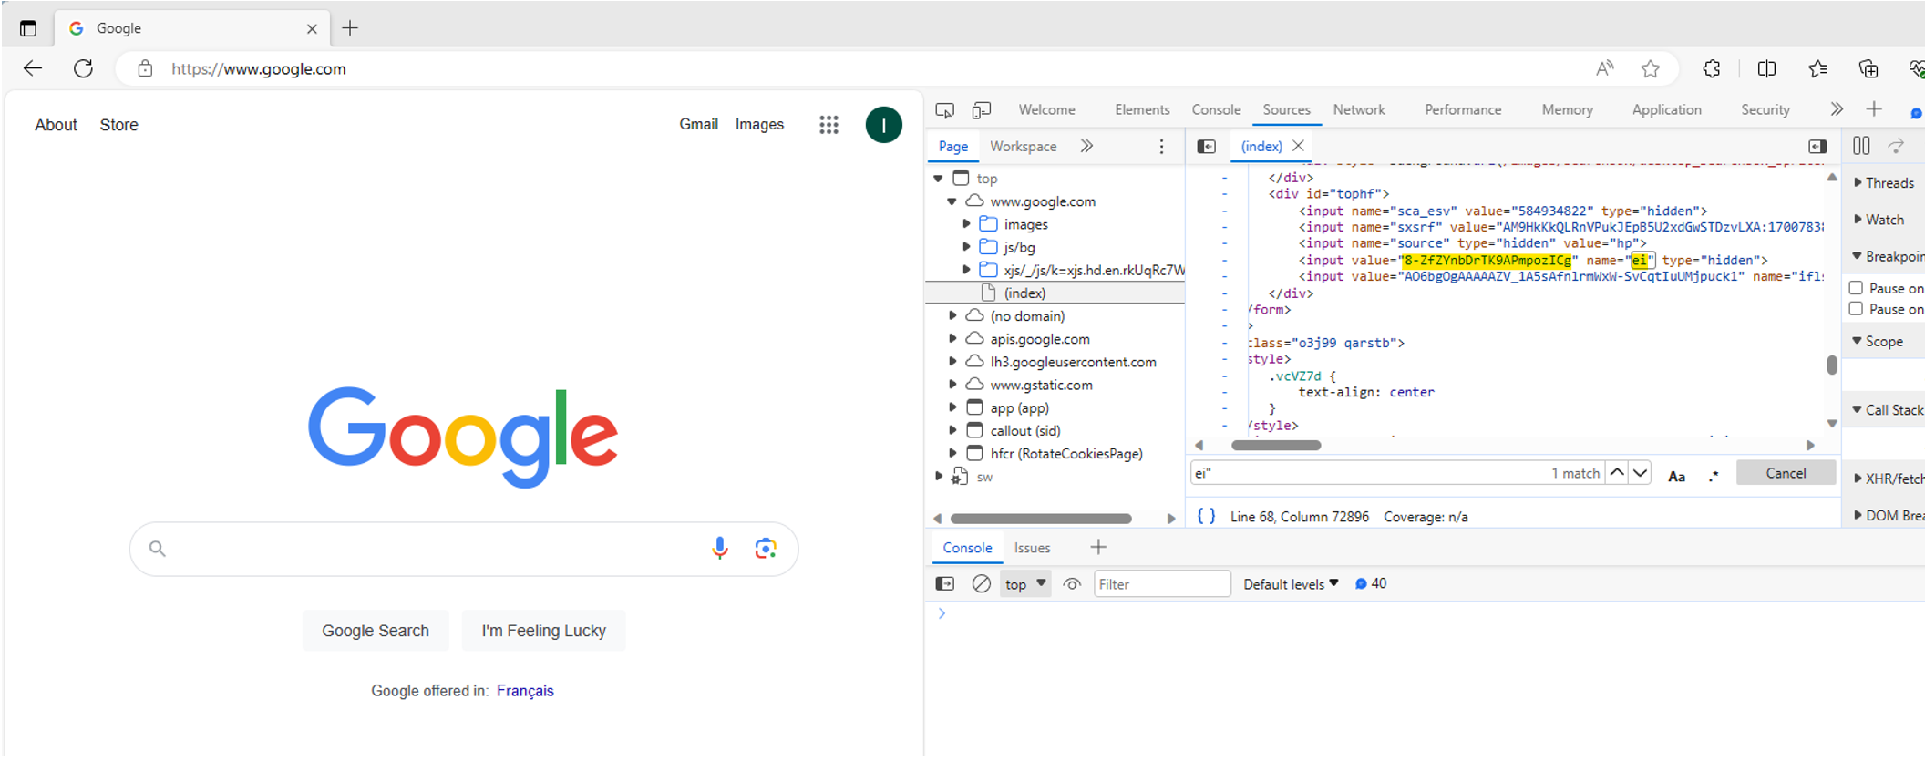The image size is (1925, 772).
Task: Expand the images folder
Action: pyautogui.click(x=966, y=224)
